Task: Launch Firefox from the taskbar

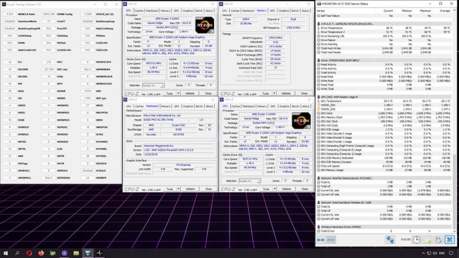Action: tap(41, 253)
